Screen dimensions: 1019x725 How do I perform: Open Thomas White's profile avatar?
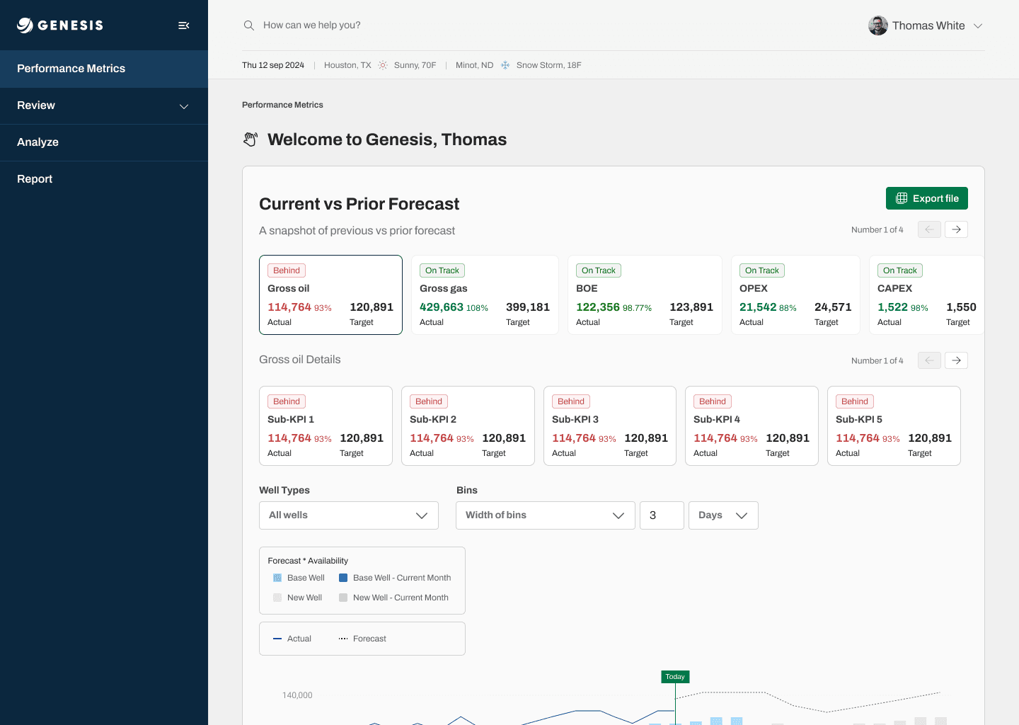pyautogui.click(x=878, y=25)
